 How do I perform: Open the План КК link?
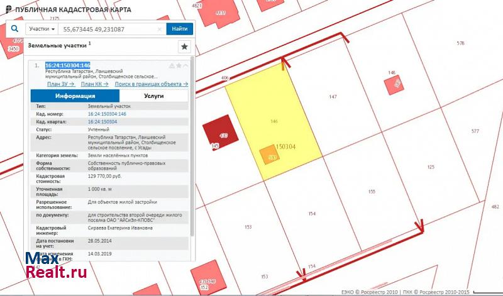(94, 84)
